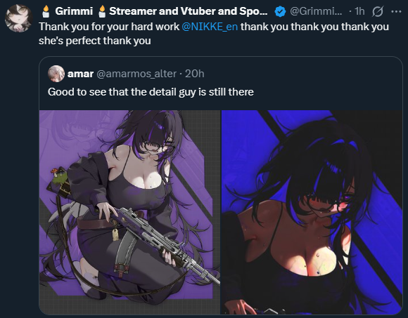Image resolution: width=408 pixels, height=318 pixels.
Task: Click the 'Streamer and Vtuber and Spo...' name text
Action: click(x=188, y=11)
